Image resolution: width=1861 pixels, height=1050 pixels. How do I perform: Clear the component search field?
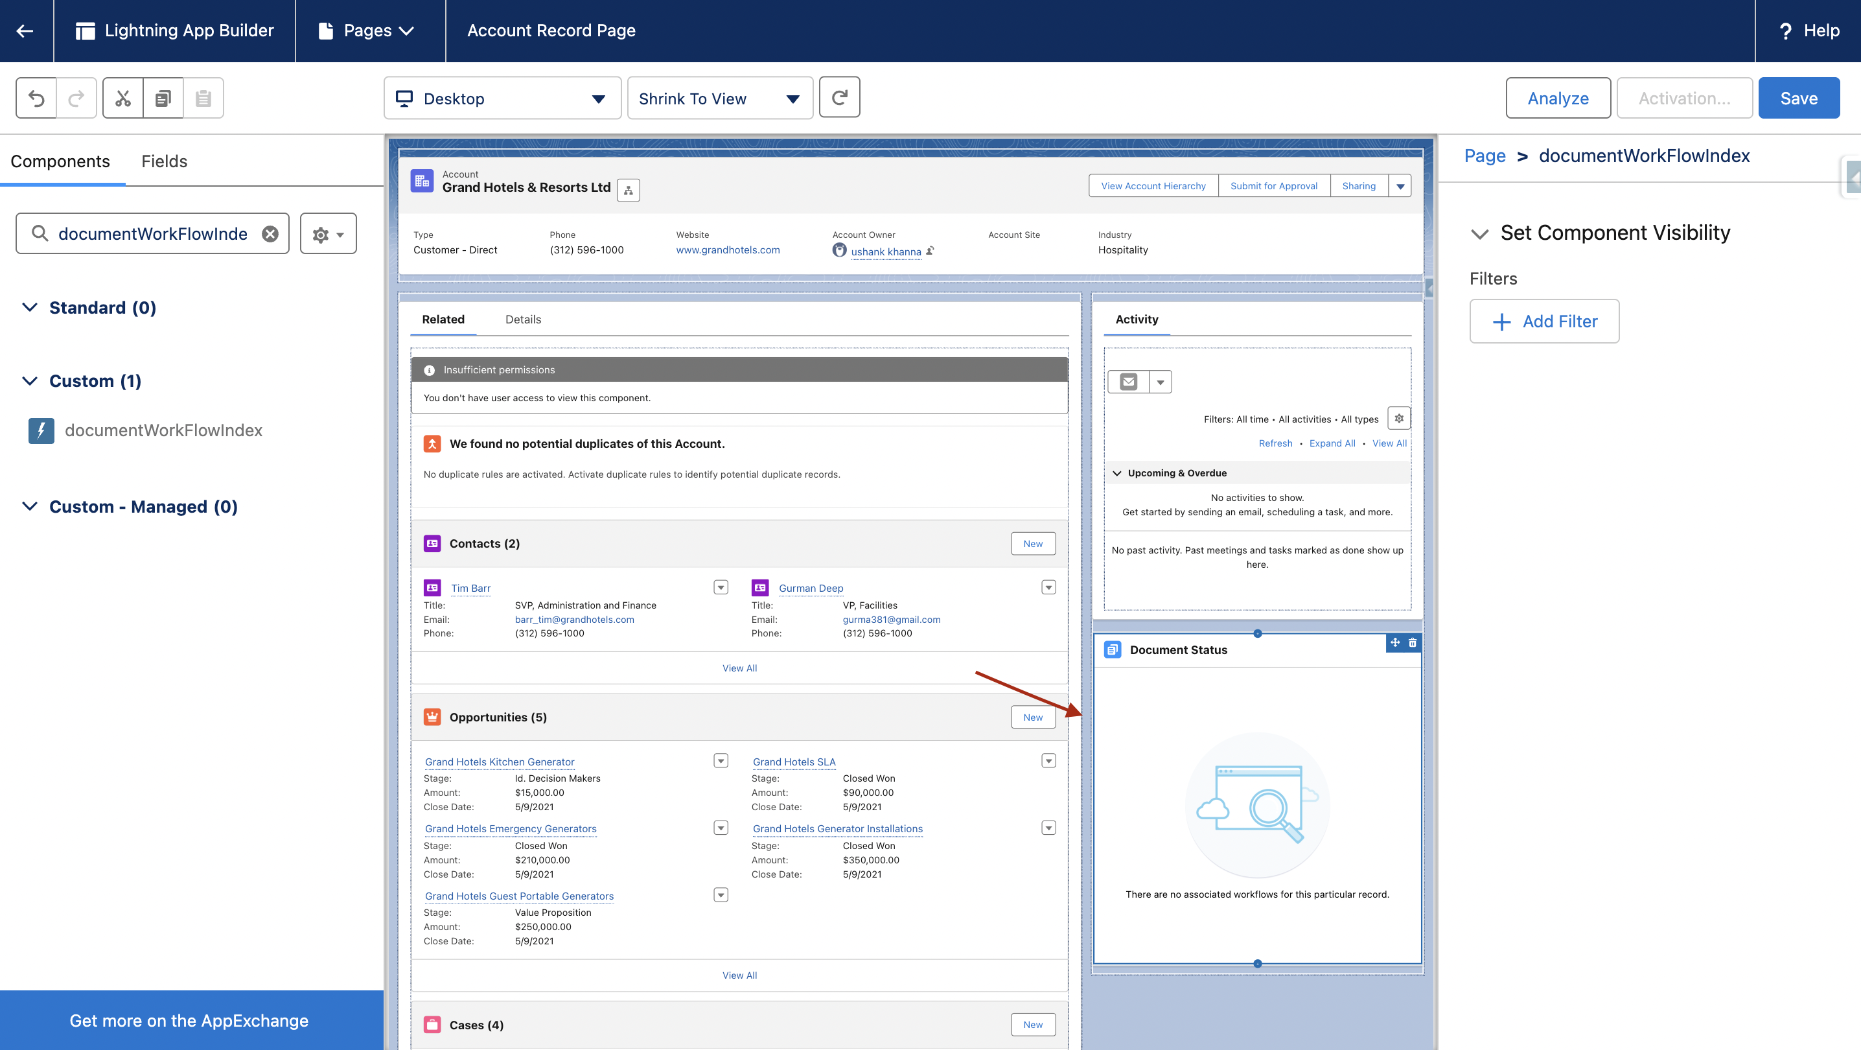(x=270, y=233)
